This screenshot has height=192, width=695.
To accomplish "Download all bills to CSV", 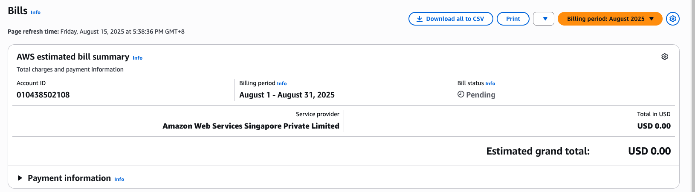I will pyautogui.click(x=451, y=19).
